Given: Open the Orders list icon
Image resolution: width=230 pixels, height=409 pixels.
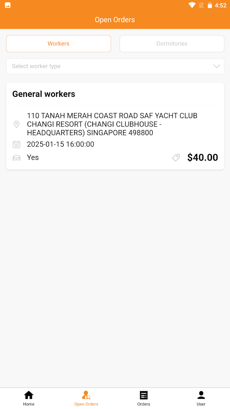Looking at the screenshot, I should (x=144, y=395).
